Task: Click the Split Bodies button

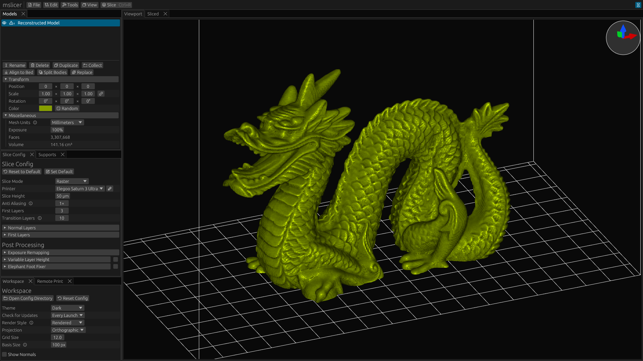Action: [53, 73]
